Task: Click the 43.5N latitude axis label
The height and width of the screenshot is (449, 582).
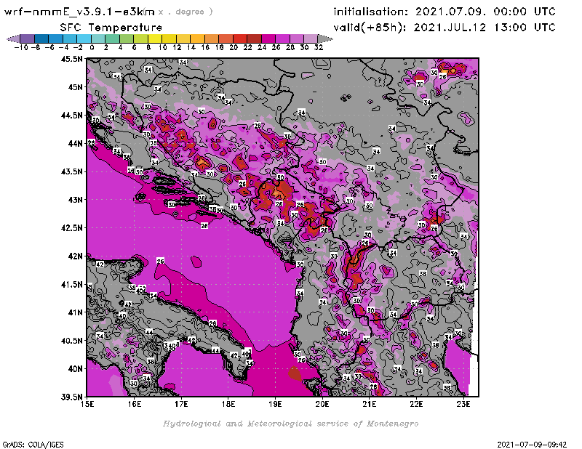Action: click(71, 171)
